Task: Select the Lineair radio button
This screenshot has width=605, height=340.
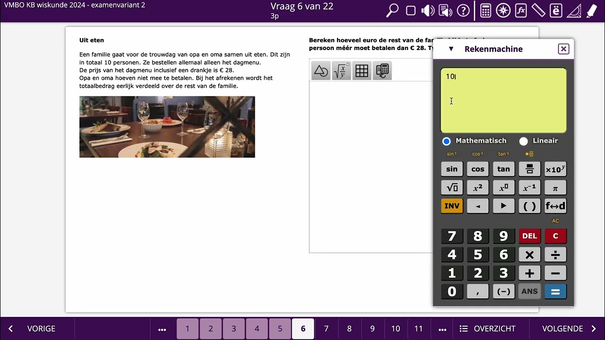Action: click(523, 141)
